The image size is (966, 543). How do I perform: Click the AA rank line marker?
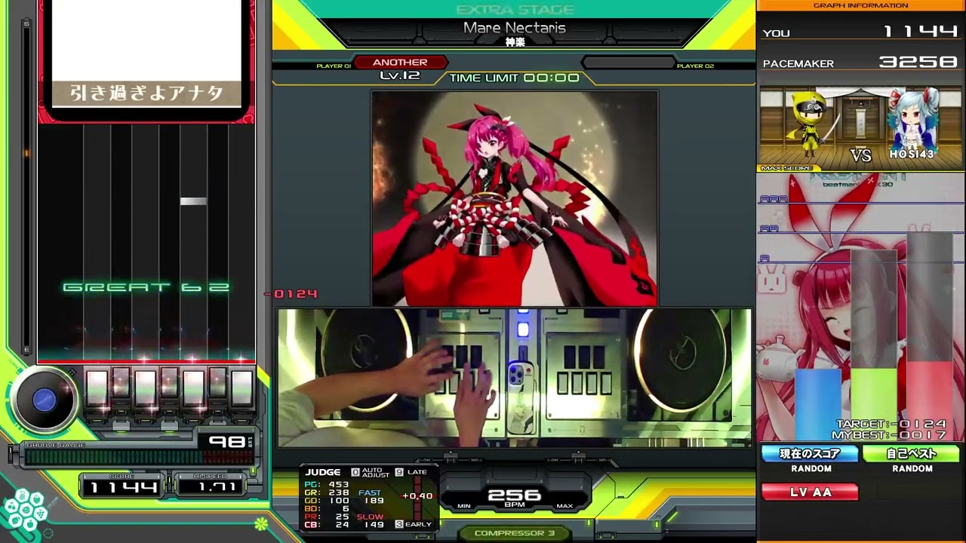pyautogui.click(x=769, y=229)
